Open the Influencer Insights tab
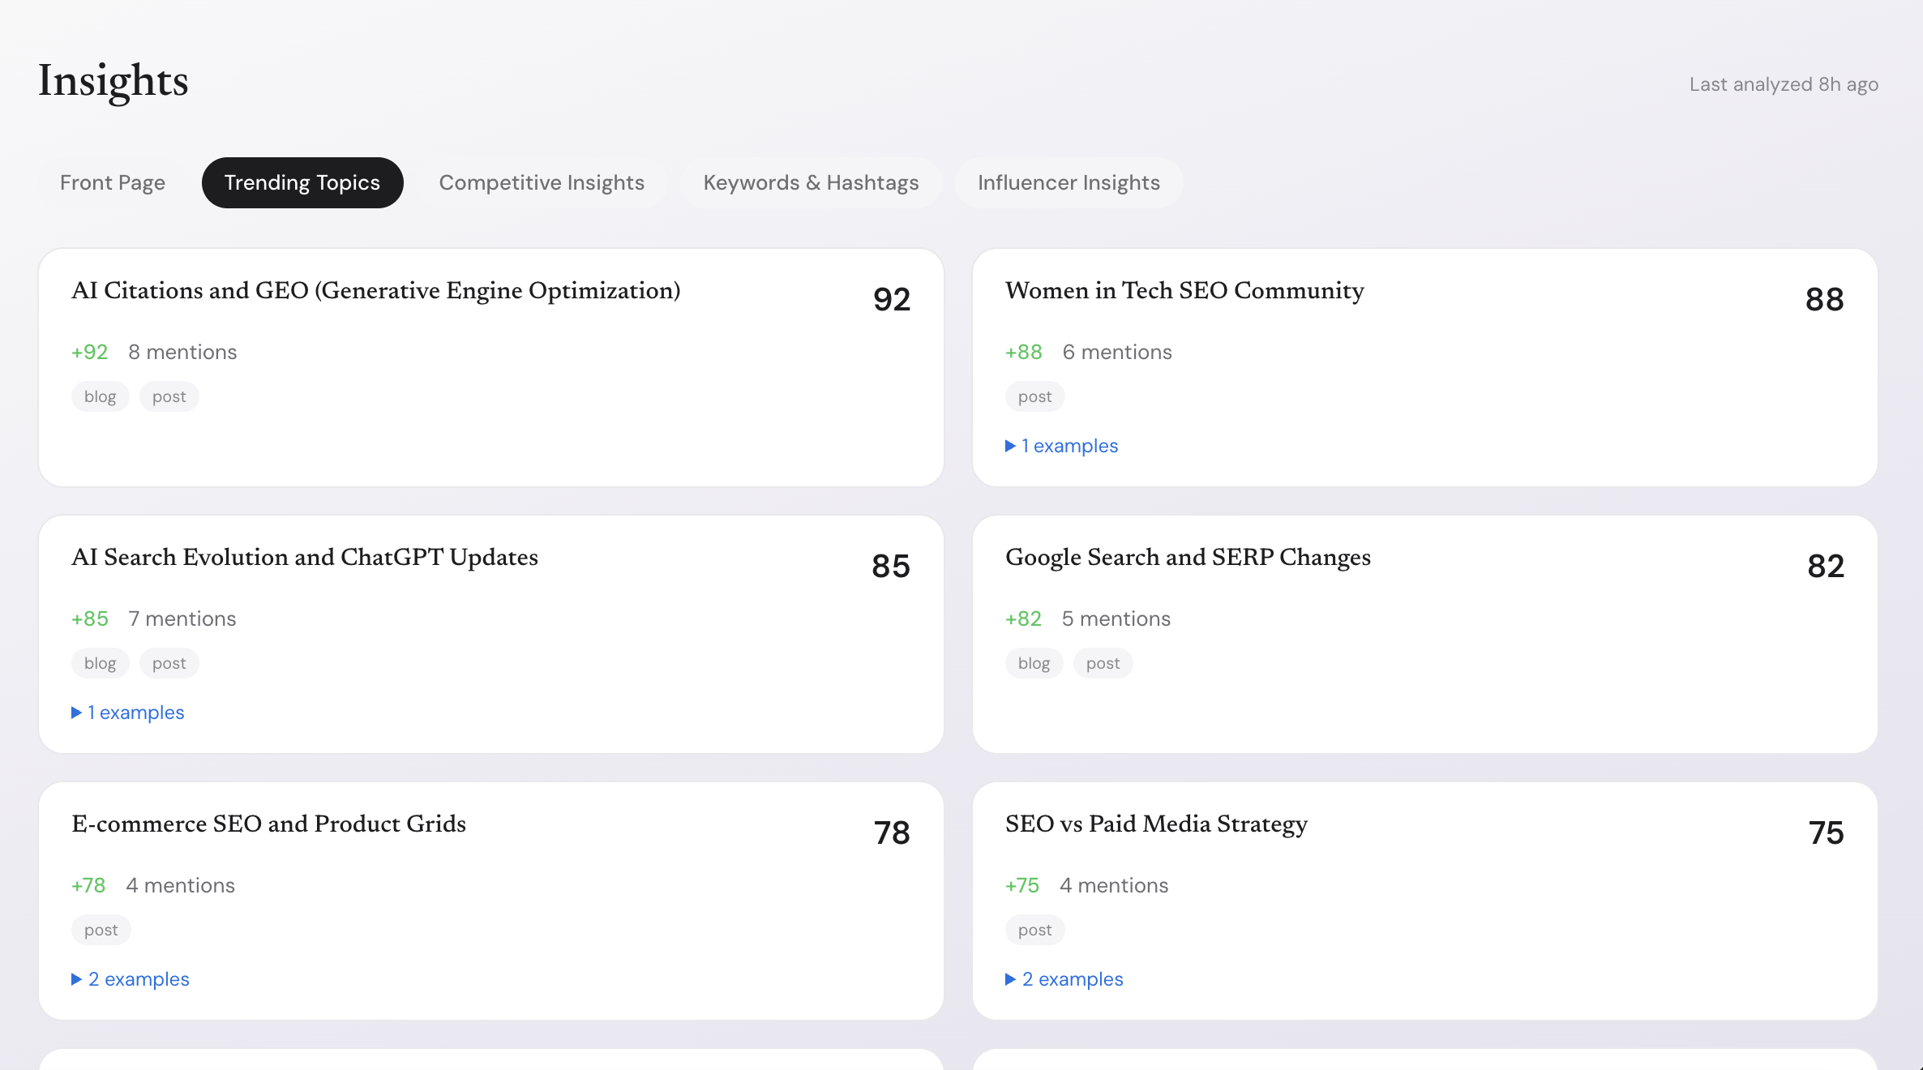1923x1070 pixels. pos(1069,182)
